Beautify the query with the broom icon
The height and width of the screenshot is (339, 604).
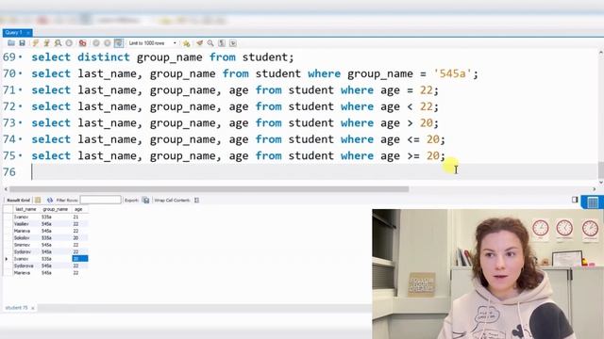pyautogui.click(x=199, y=43)
